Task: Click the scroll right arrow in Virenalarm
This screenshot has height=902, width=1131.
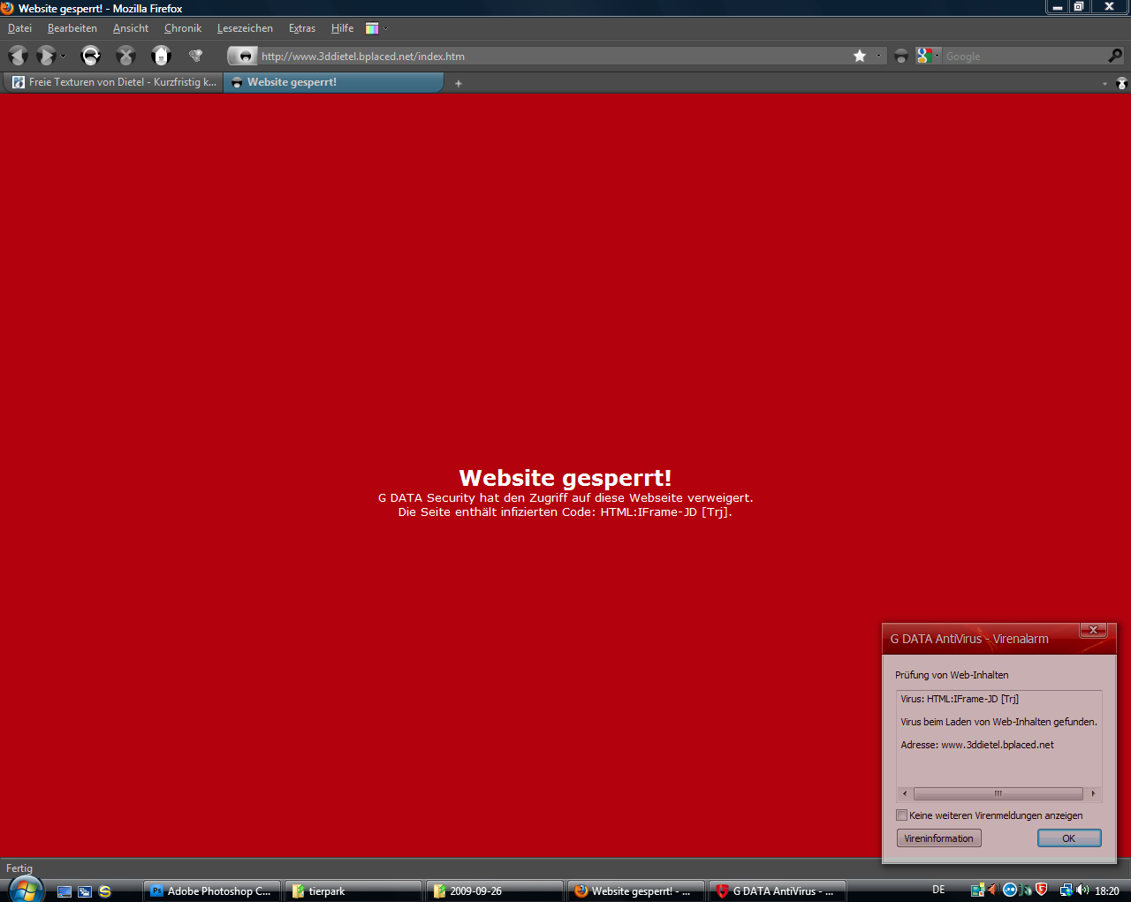Action: (1093, 793)
